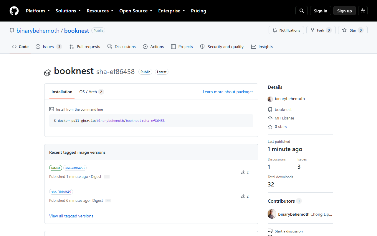
Task: Open the GitHub homepage logo
Action: (14, 11)
